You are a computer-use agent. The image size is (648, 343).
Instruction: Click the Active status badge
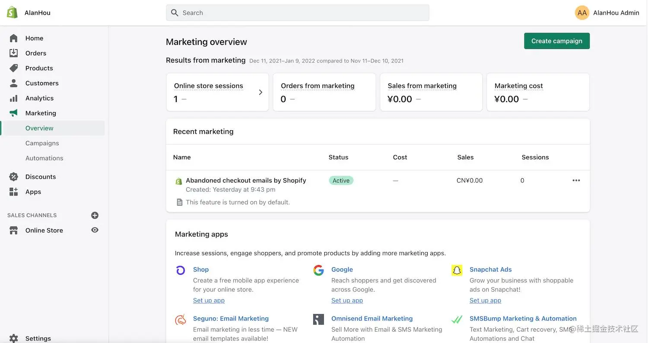341,180
